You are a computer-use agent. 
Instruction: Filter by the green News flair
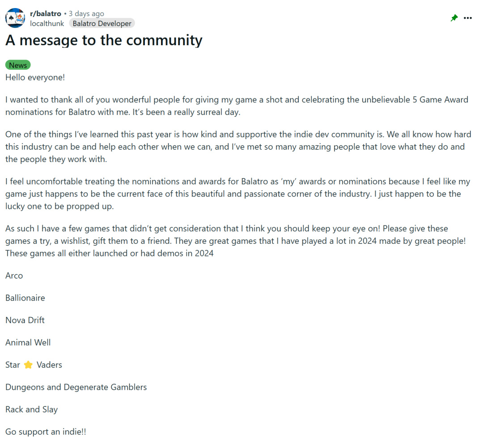(18, 65)
